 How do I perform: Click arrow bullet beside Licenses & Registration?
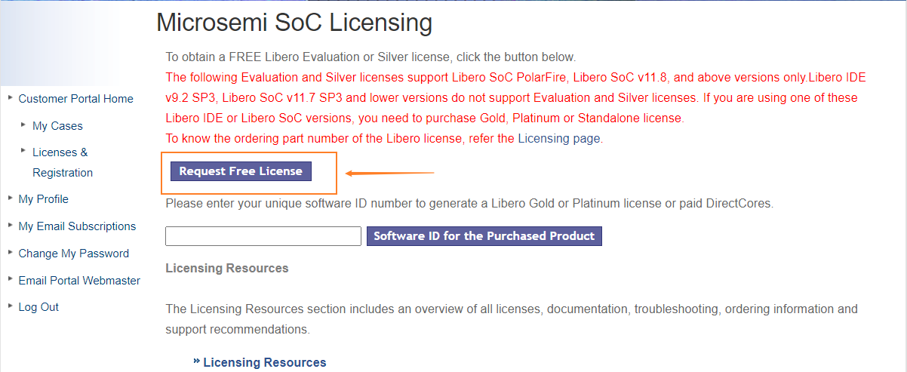pos(25,151)
